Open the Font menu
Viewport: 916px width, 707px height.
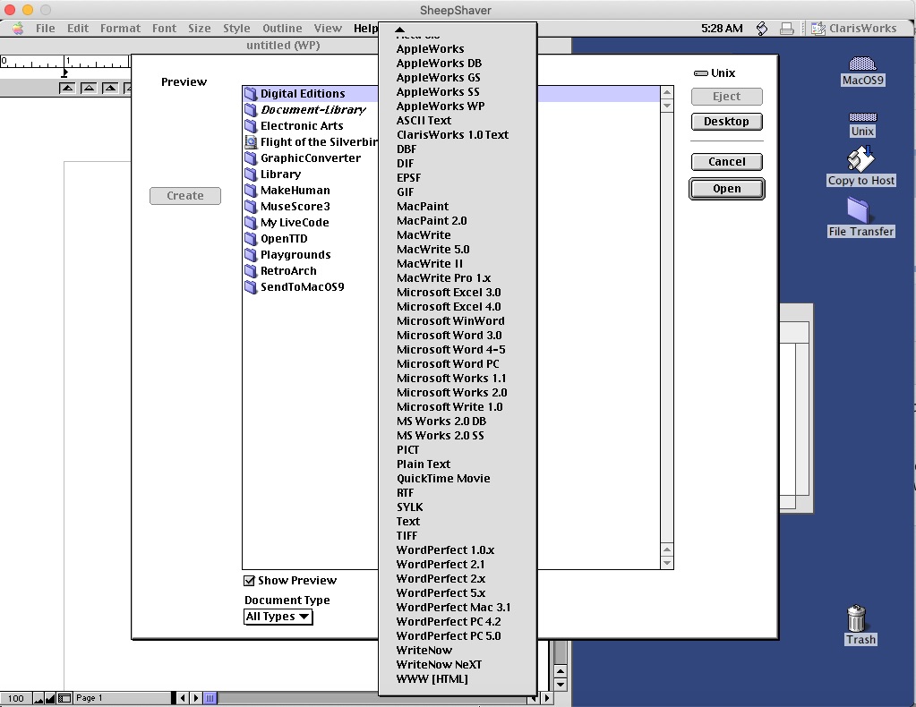[164, 28]
